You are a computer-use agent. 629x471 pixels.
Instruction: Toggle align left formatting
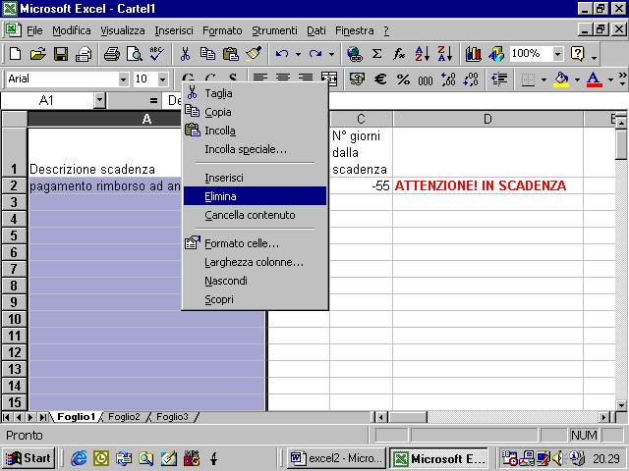(x=260, y=77)
